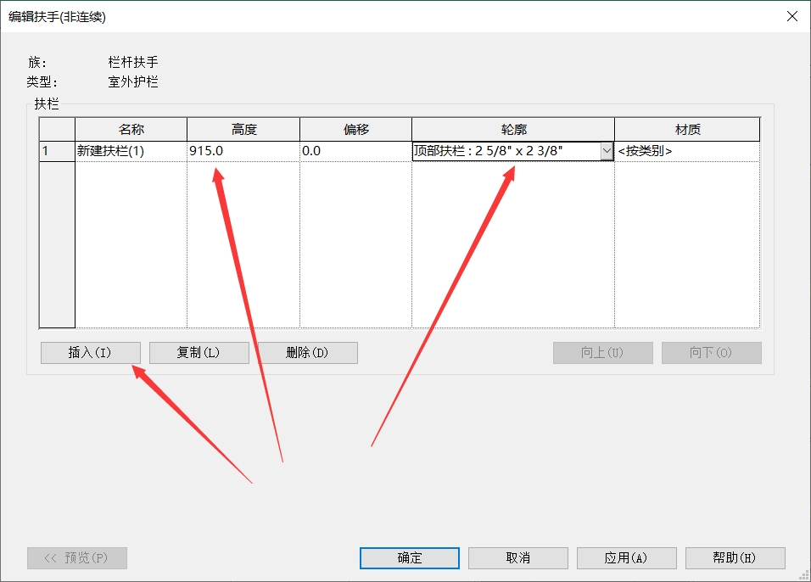Select the 新建扶栏(1) name cell
The image size is (811, 582).
click(131, 151)
